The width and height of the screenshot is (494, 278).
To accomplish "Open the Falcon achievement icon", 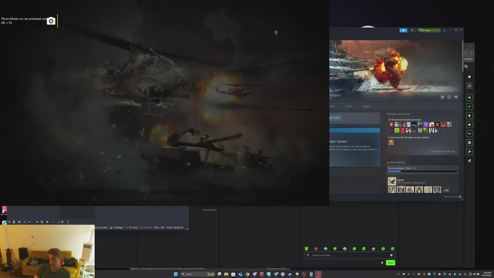I will click(x=392, y=181).
